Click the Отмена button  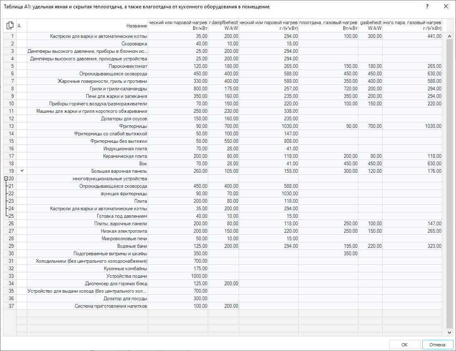[437, 345]
